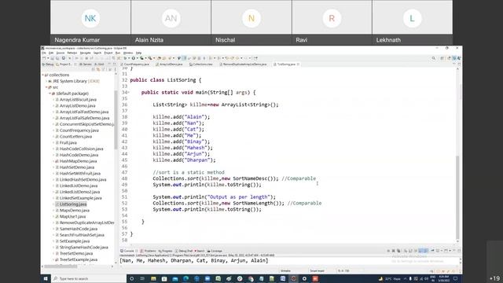Expand the JRE System Library node
Viewport: 503px width, 283px height.
click(46, 81)
